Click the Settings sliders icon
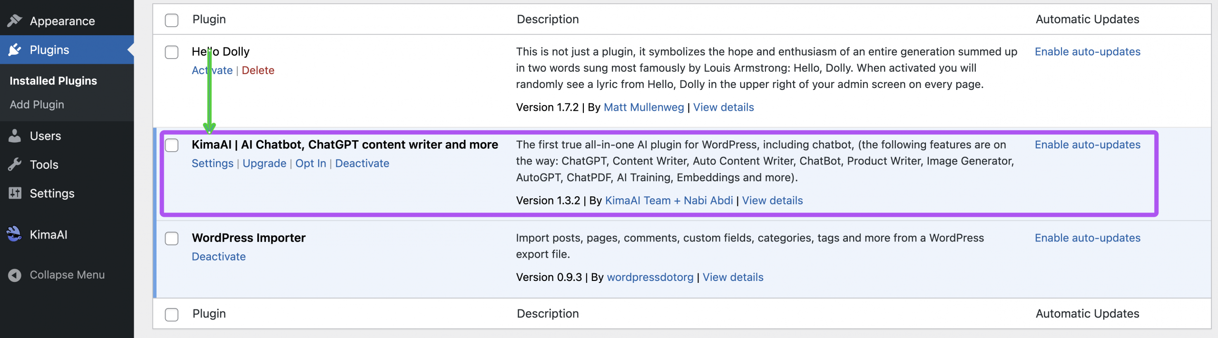The height and width of the screenshot is (338, 1218). click(15, 193)
